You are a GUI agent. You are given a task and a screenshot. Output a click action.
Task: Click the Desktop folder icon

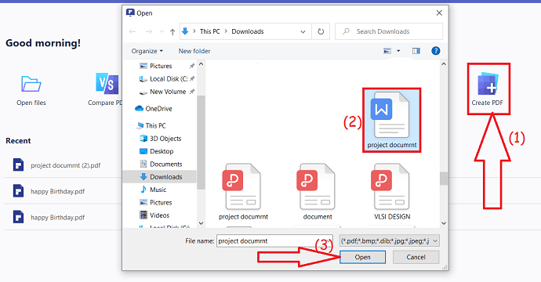click(x=143, y=151)
